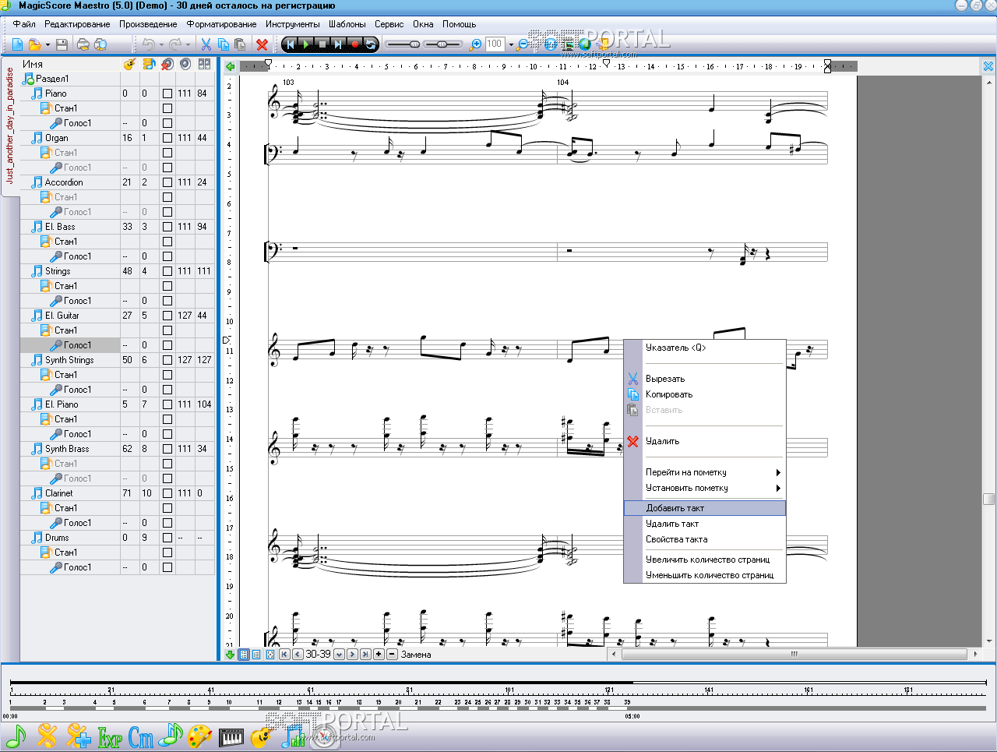The width and height of the screenshot is (997, 752).
Task: Open the dropdown arrow next to the open-folder icon
Action: tap(46, 45)
